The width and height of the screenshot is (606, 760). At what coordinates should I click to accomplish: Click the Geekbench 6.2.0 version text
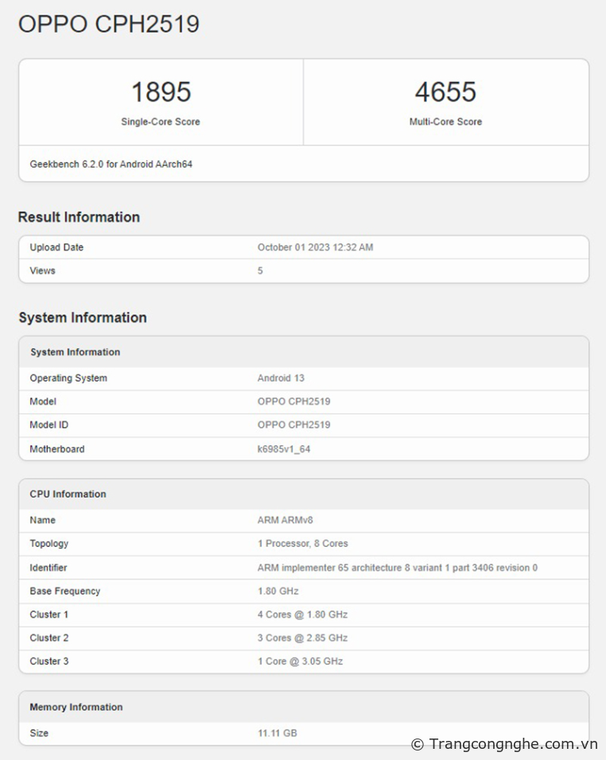click(111, 165)
